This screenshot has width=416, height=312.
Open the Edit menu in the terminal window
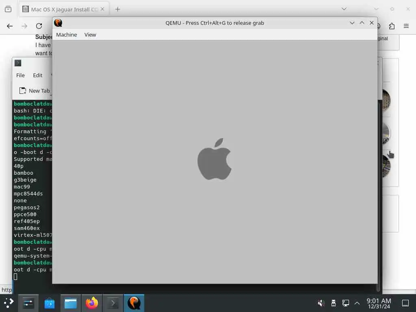[37, 75]
